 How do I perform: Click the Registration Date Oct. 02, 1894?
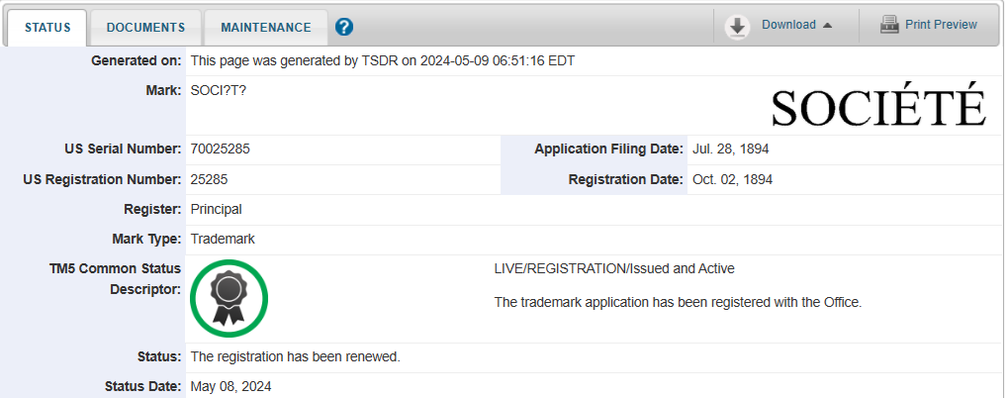(733, 180)
